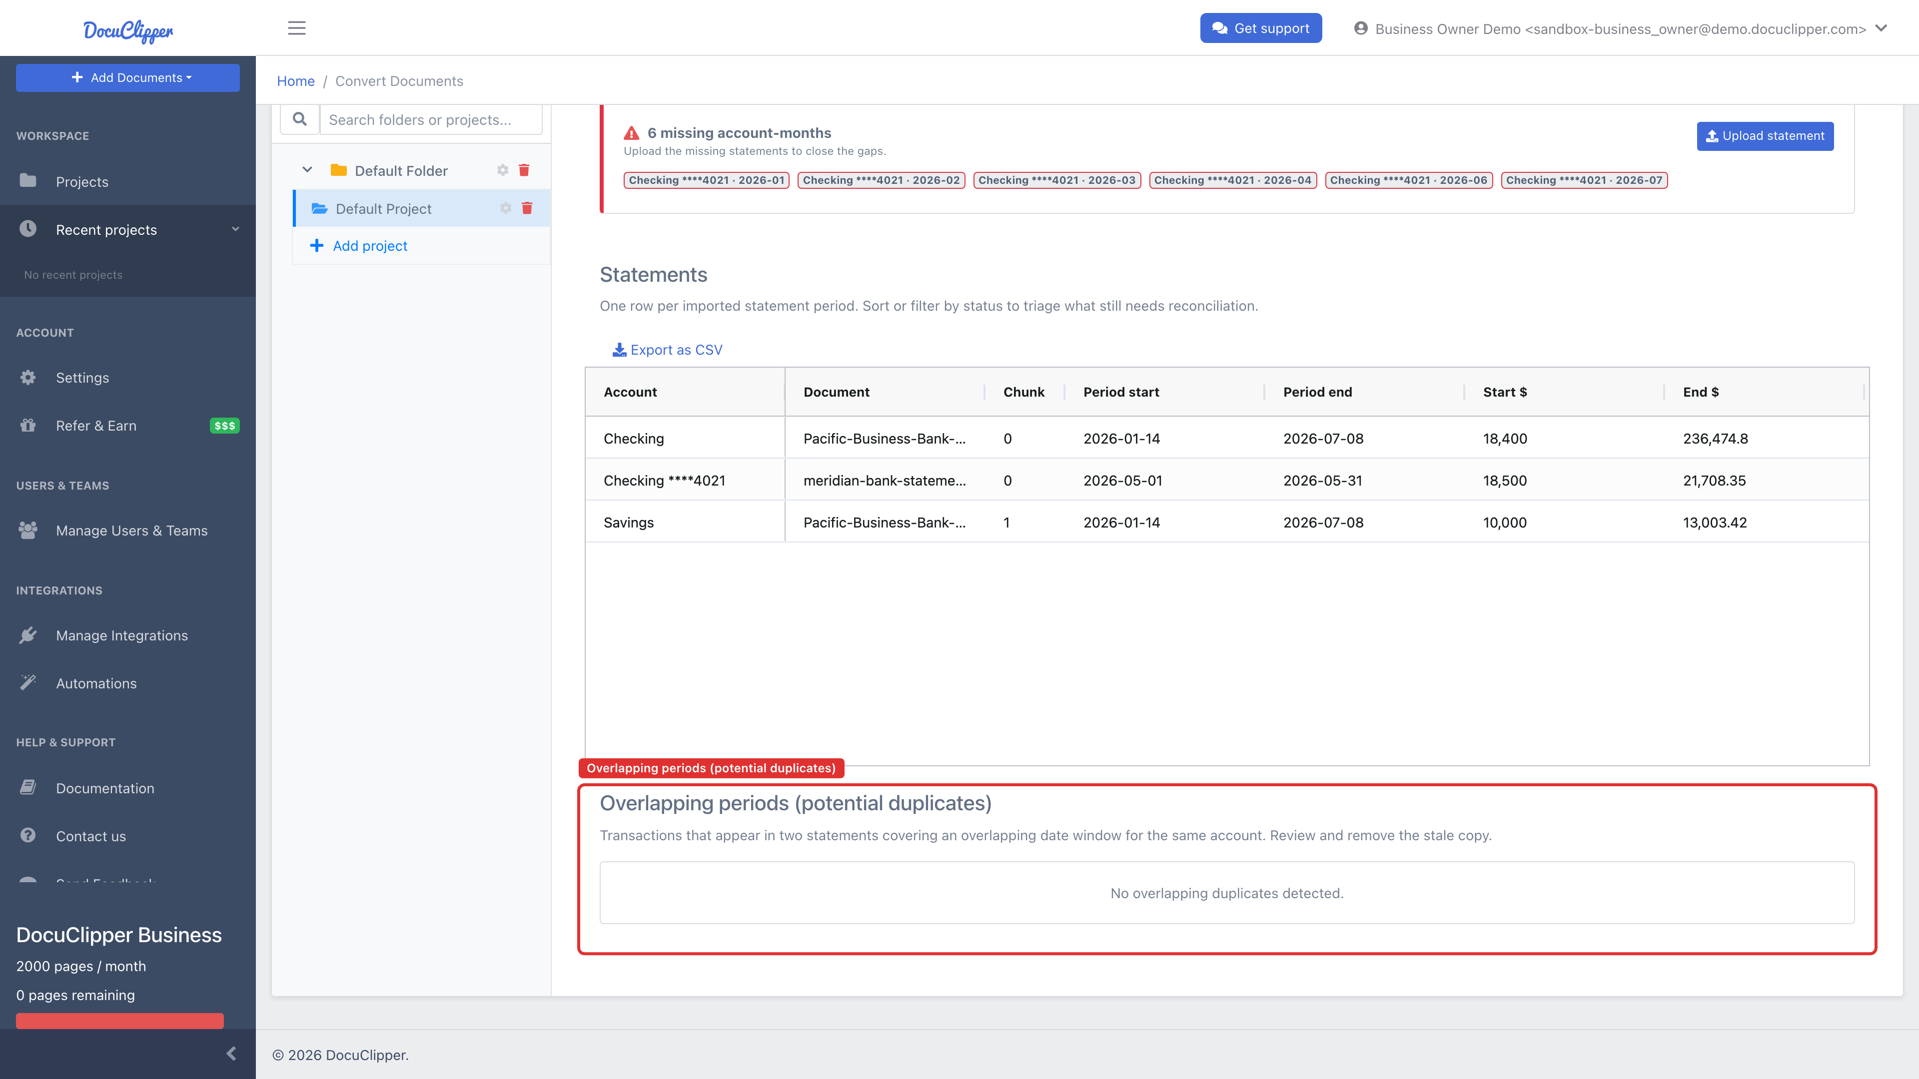
Task: Select Default Project in the tree
Action: click(x=383, y=209)
